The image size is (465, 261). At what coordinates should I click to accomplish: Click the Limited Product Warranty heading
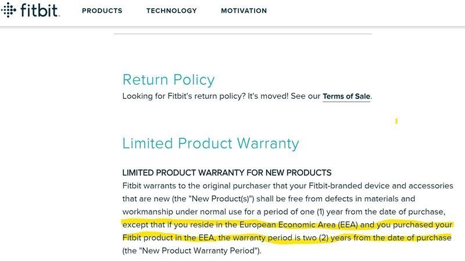click(x=210, y=143)
